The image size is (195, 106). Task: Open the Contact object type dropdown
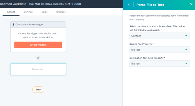[160, 36]
